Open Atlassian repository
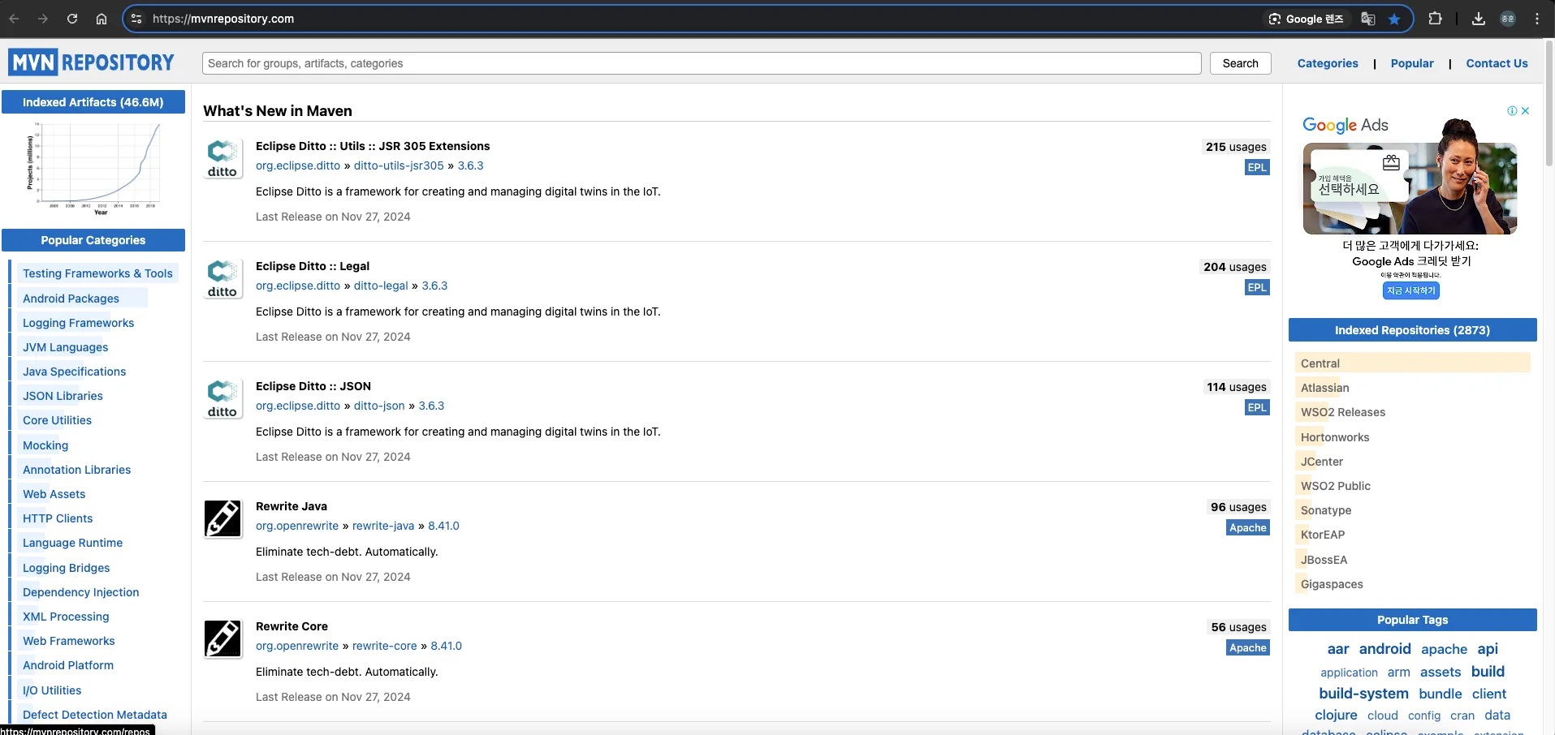Image resolution: width=1555 pixels, height=735 pixels. (1324, 388)
